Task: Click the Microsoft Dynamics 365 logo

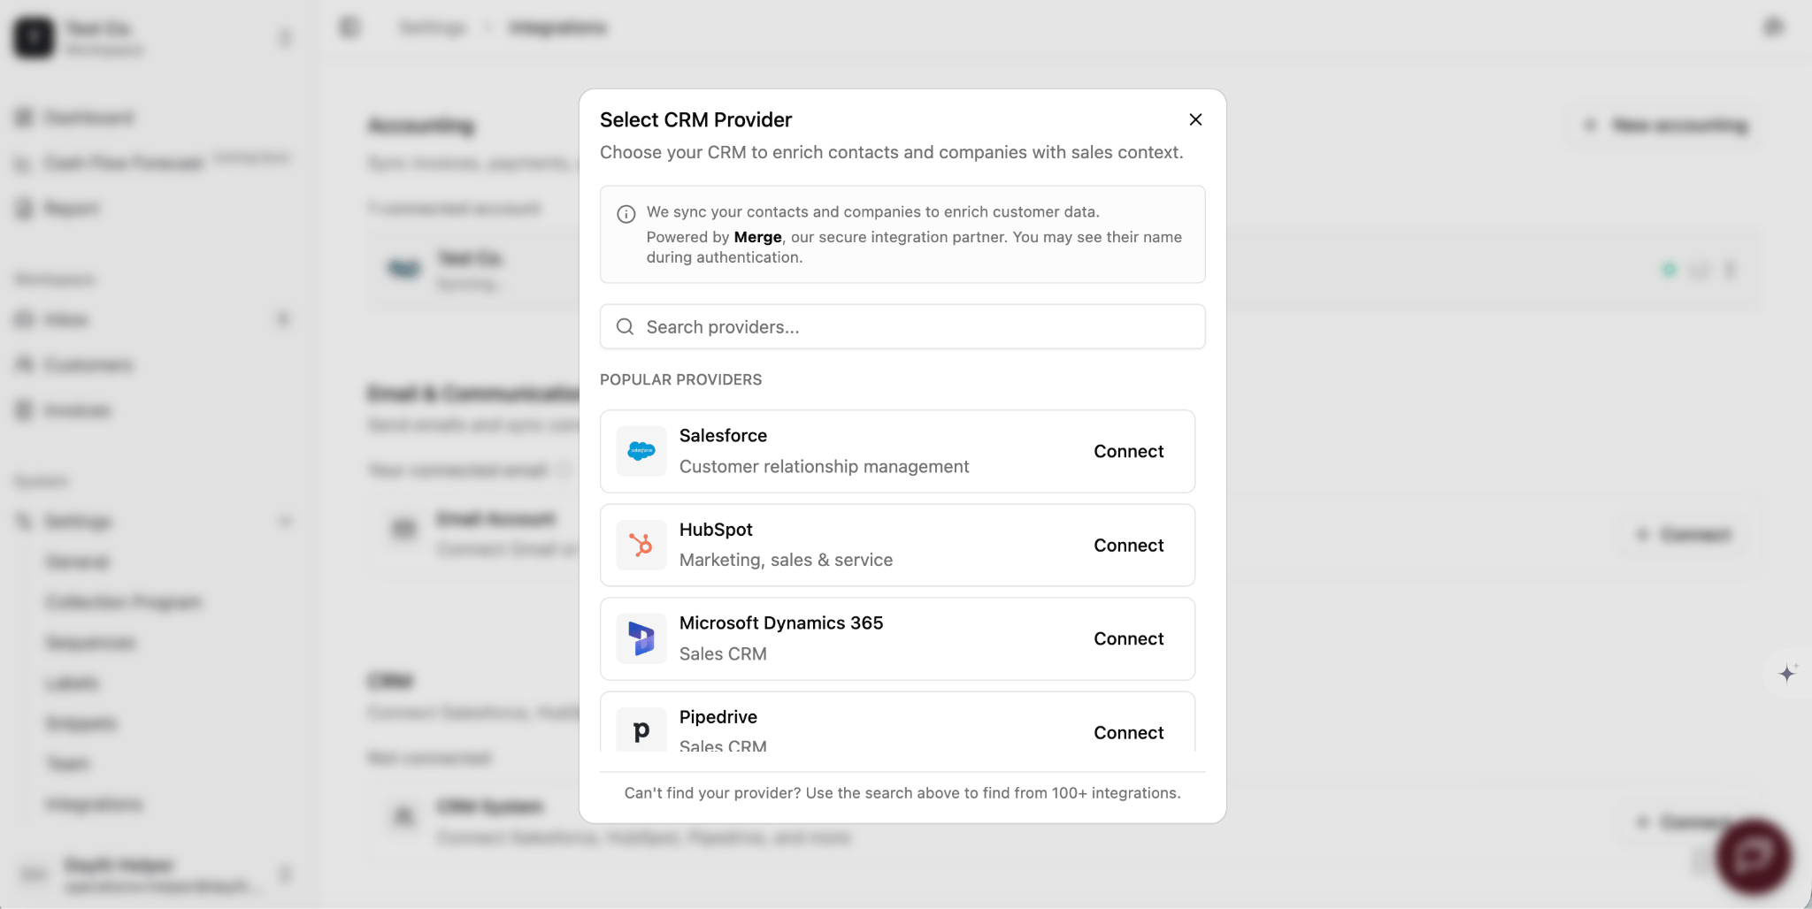Action: tap(641, 639)
